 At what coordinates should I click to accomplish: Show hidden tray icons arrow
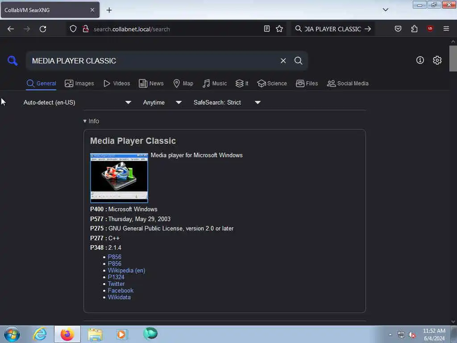pyautogui.click(x=390, y=335)
